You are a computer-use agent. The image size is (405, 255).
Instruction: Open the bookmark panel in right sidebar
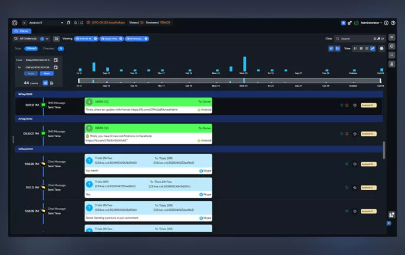pos(392,55)
